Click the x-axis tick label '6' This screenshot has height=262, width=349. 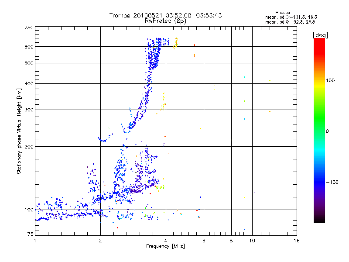pyautogui.click(x=204, y=241)
